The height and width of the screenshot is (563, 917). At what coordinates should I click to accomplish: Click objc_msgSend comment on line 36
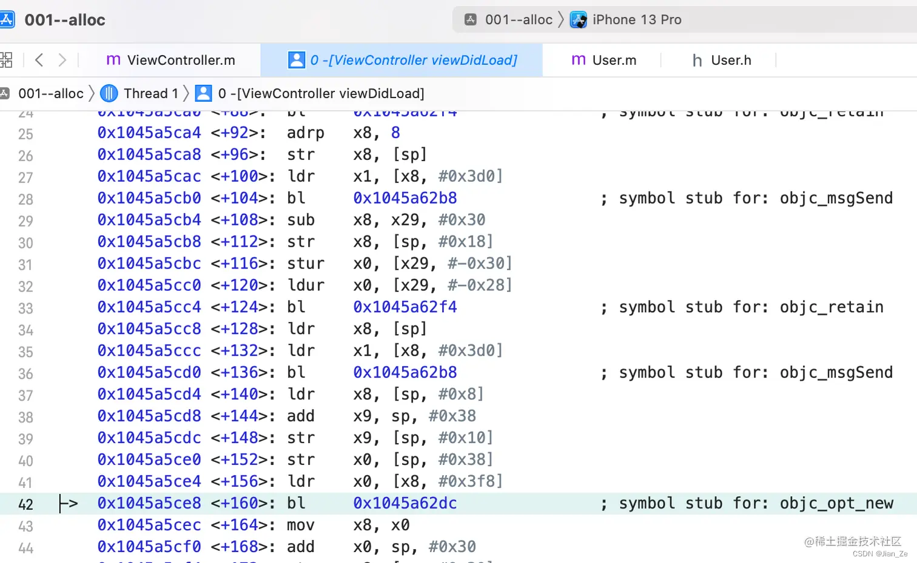click(747, 372)
